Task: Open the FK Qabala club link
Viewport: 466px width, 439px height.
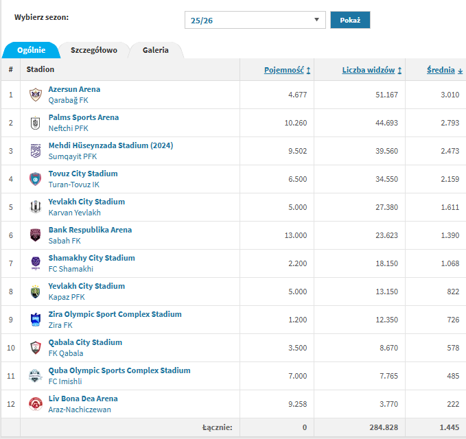Action: click(x=66, y=353)
